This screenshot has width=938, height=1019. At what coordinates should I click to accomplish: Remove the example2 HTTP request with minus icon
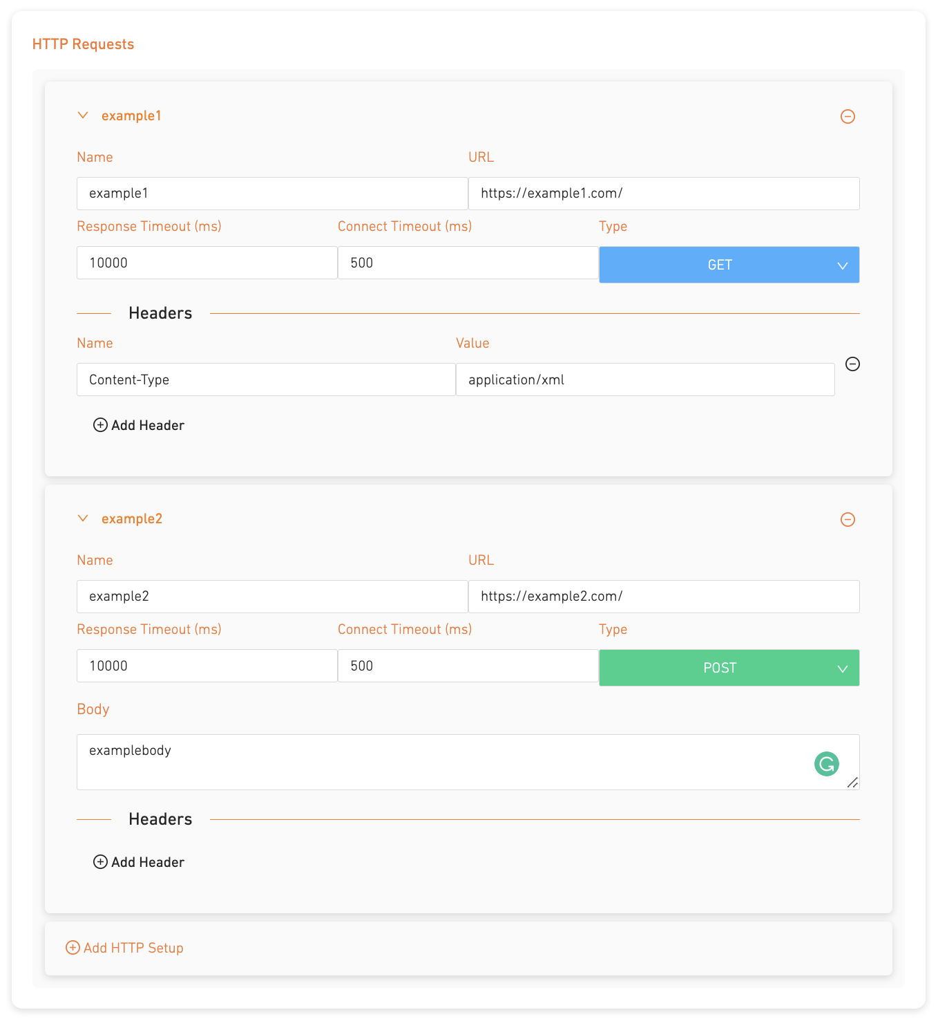click(848, 519)
